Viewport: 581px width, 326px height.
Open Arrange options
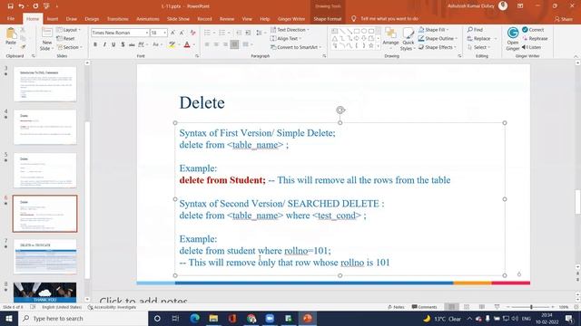click(390, 39)
